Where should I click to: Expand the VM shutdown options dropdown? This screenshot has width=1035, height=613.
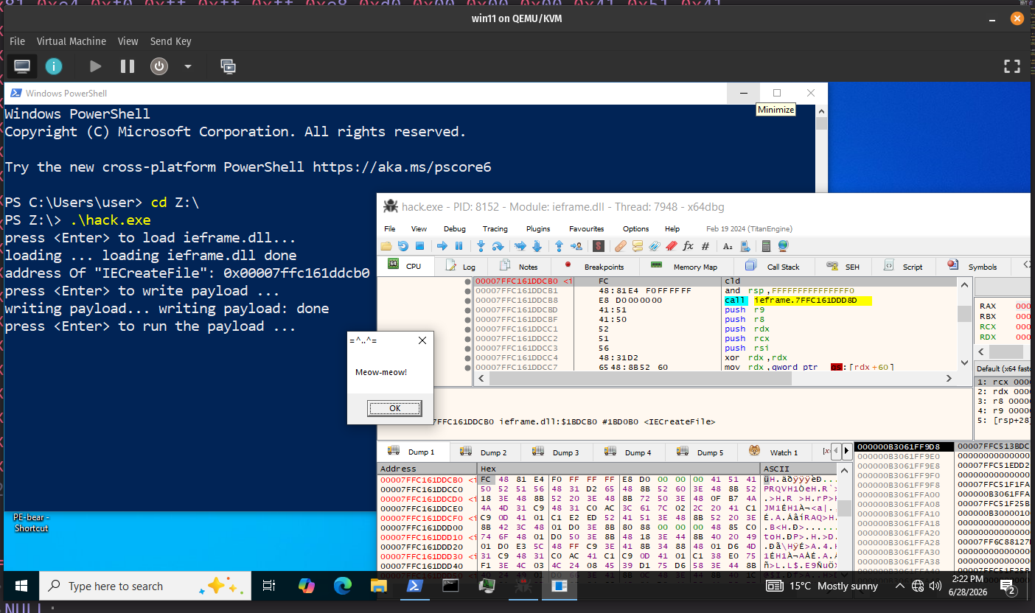pos(187,66)
